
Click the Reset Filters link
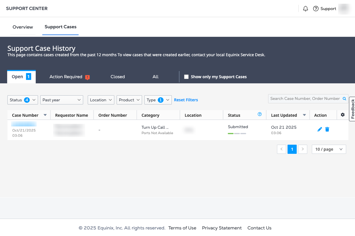(186, 100)
